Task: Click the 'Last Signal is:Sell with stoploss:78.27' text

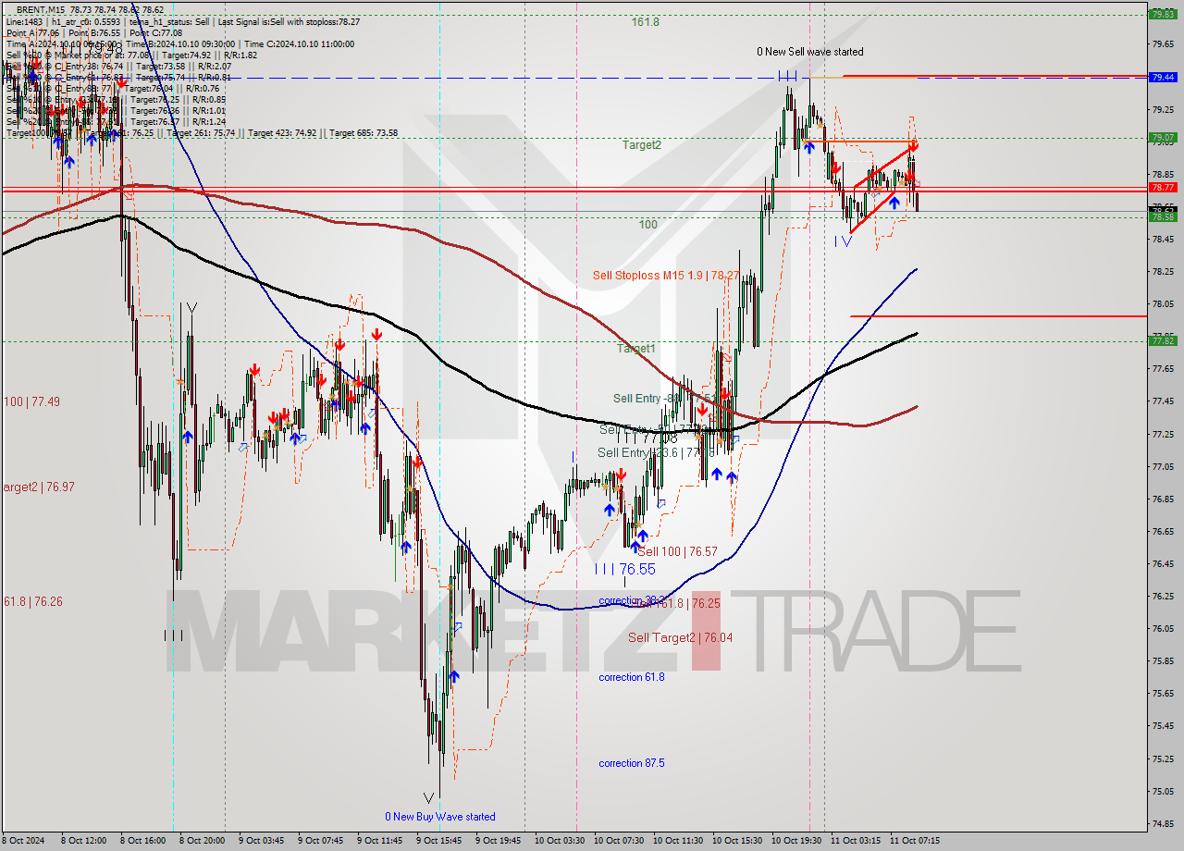Action: click(290, 21)
